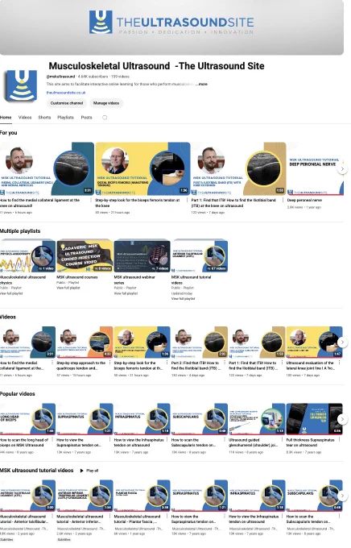The width and height of the screenshot is (351, 548).
Task: Open quadriceps tendon video thumbnail in Videos row
Action: point(85,342)
